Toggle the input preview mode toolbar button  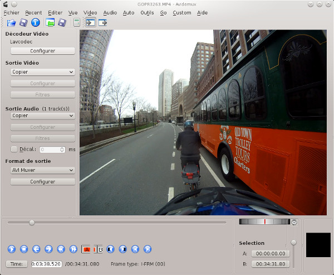tap(90, 23)
